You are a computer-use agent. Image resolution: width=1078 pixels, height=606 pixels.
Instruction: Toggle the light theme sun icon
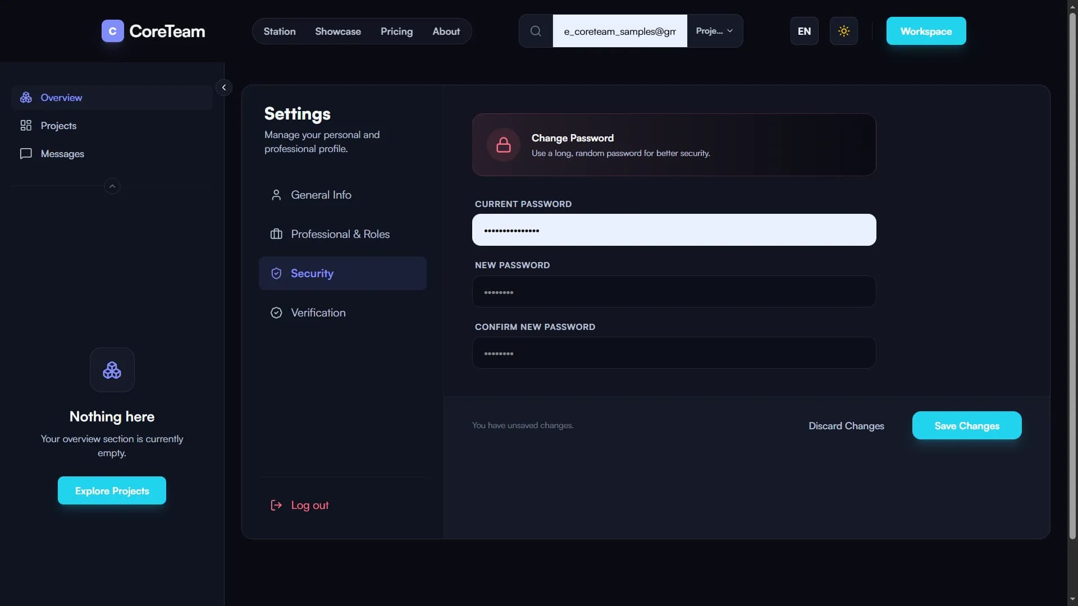click(x=843, y=31)
